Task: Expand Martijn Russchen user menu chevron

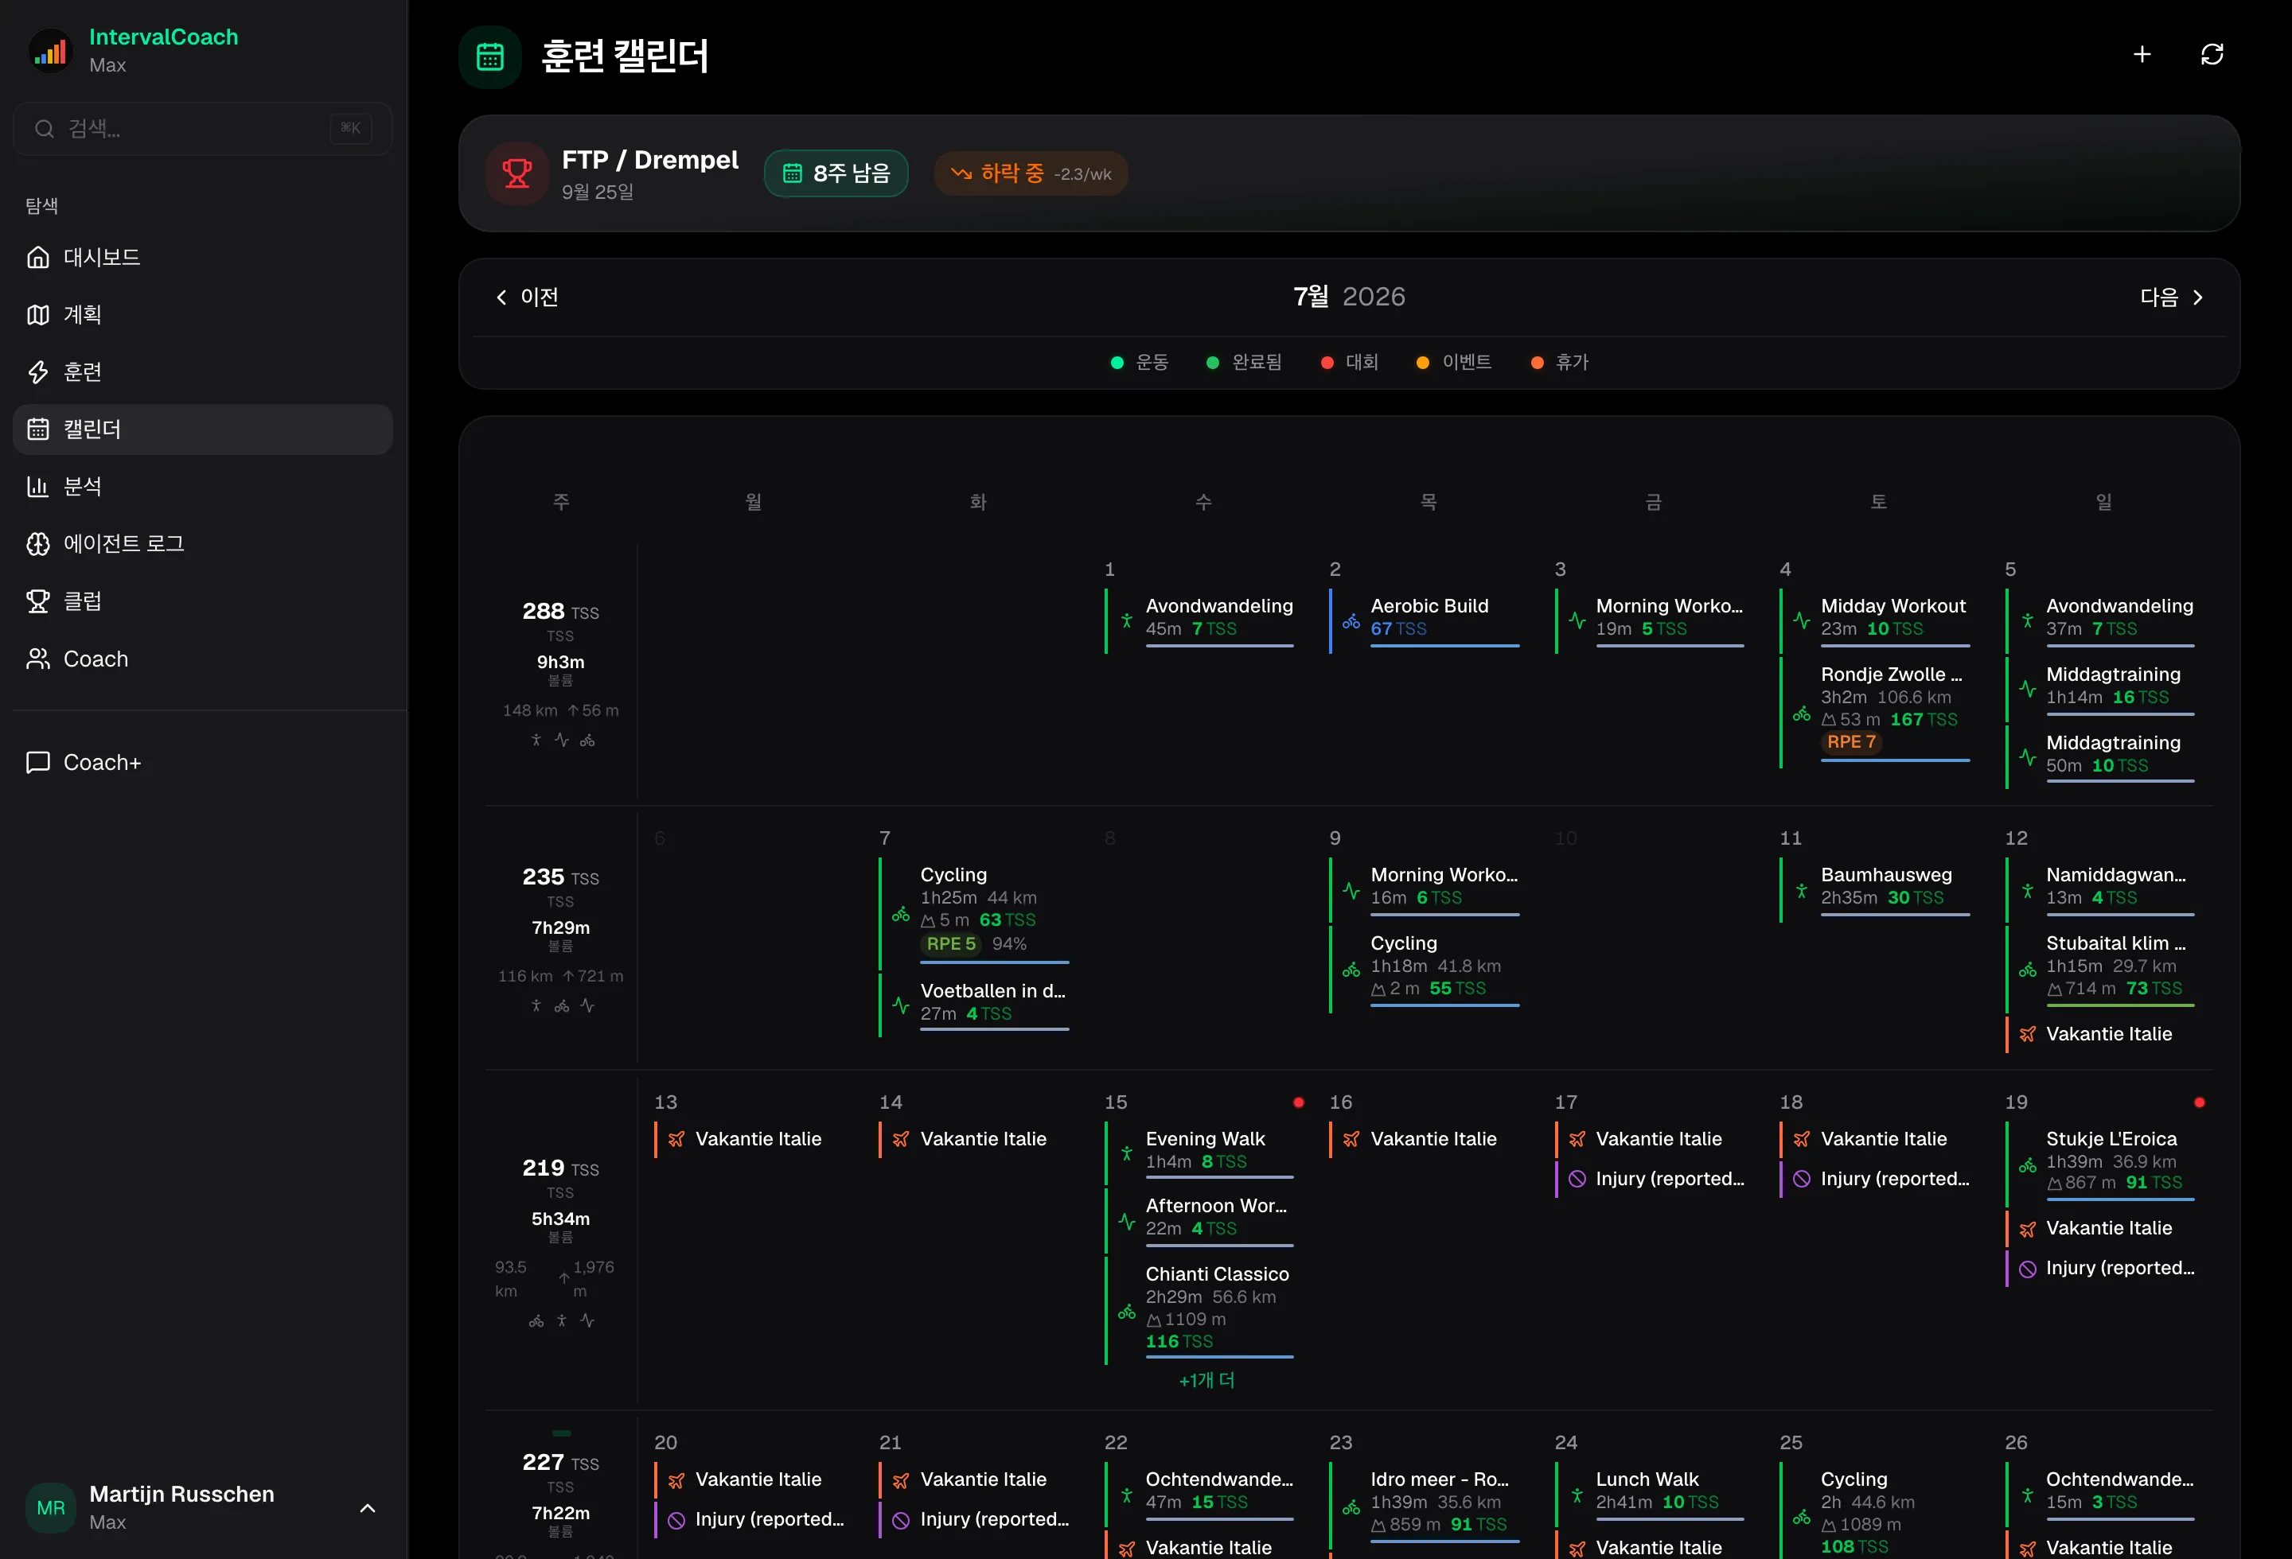Action: (x=367, y=1508)
